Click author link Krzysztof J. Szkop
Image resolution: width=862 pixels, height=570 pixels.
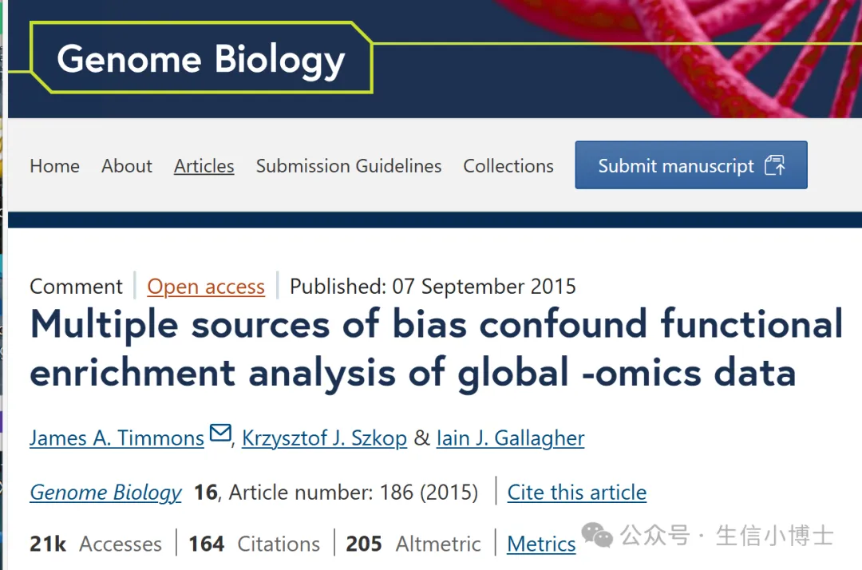[x=324, y=438]
